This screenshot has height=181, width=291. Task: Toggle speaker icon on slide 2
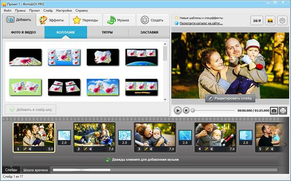click(90, 149)
